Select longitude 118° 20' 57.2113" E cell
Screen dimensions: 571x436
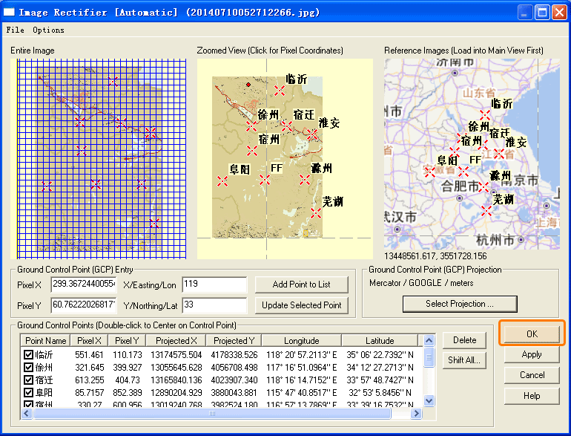tap(302, 354)
